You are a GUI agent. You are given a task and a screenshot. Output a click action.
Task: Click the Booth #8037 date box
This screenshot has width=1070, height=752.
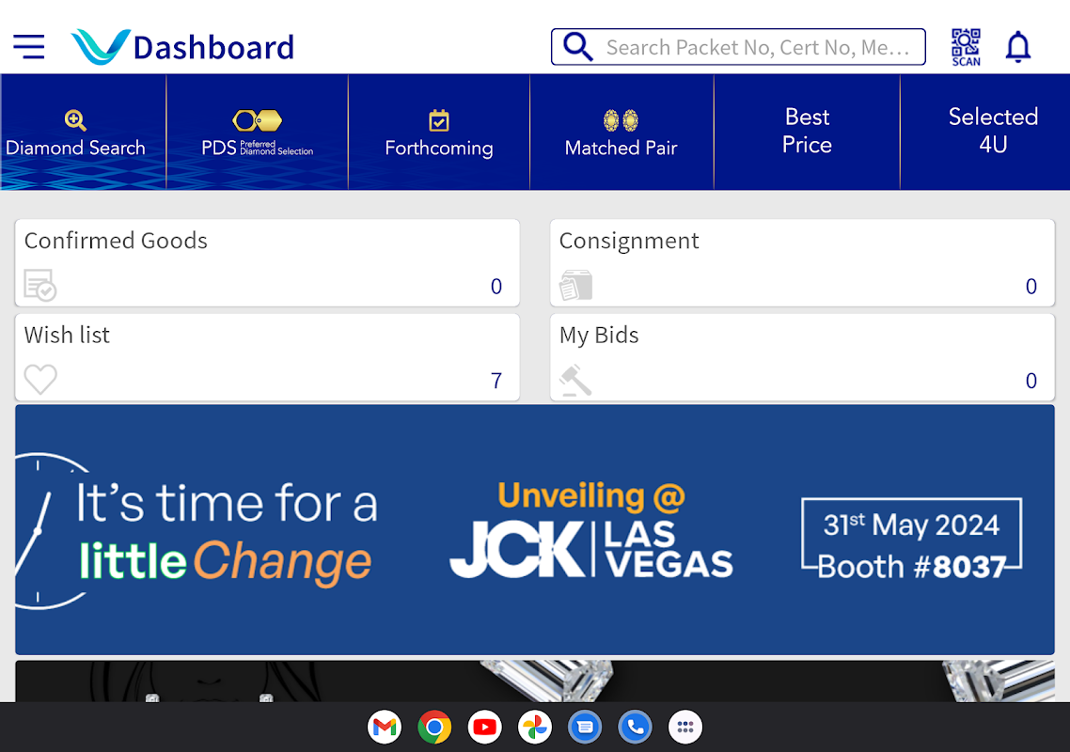coord(912,540)
